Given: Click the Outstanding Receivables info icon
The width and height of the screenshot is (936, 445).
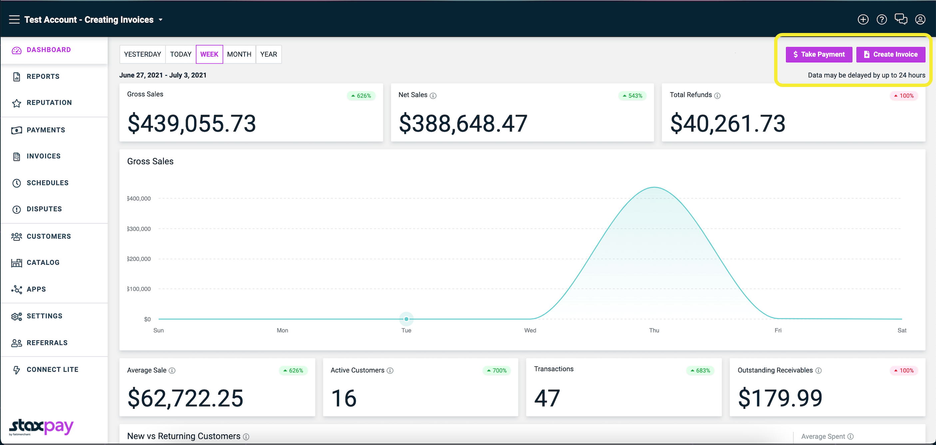Looking at the screenshot, I should coord(818,370).
